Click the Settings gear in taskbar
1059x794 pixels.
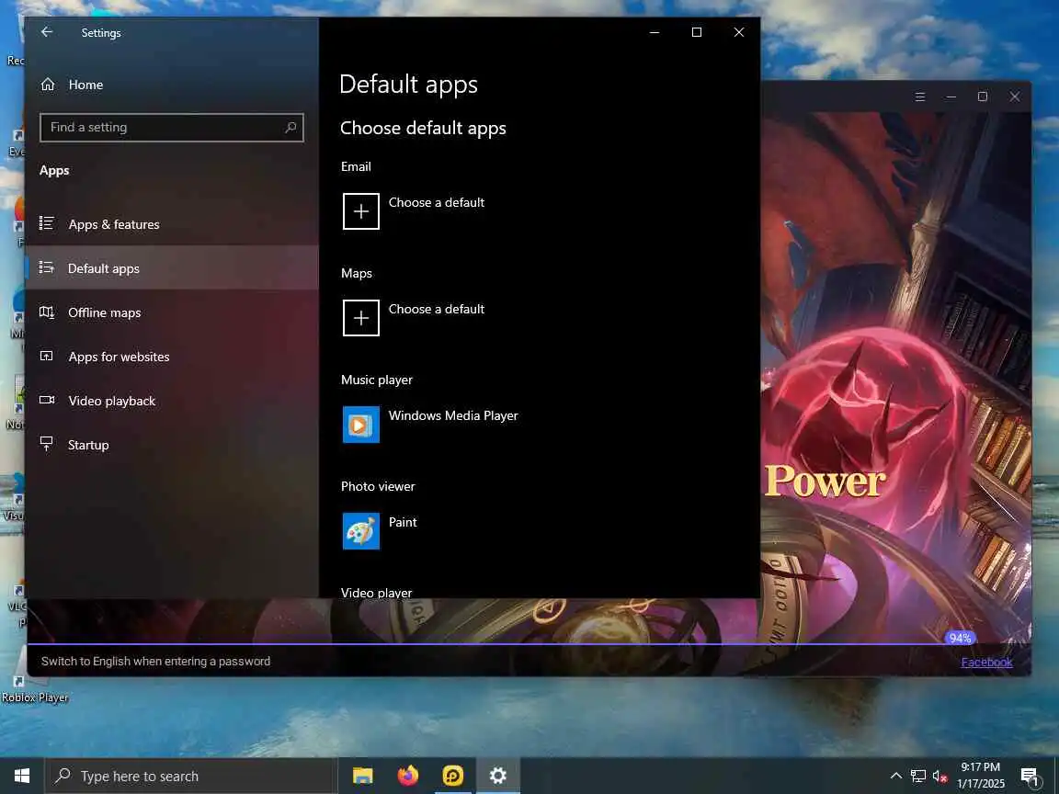[497, 776]
